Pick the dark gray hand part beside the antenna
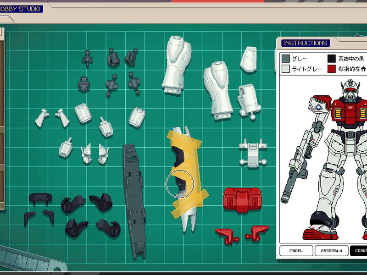 pos(113,58)
